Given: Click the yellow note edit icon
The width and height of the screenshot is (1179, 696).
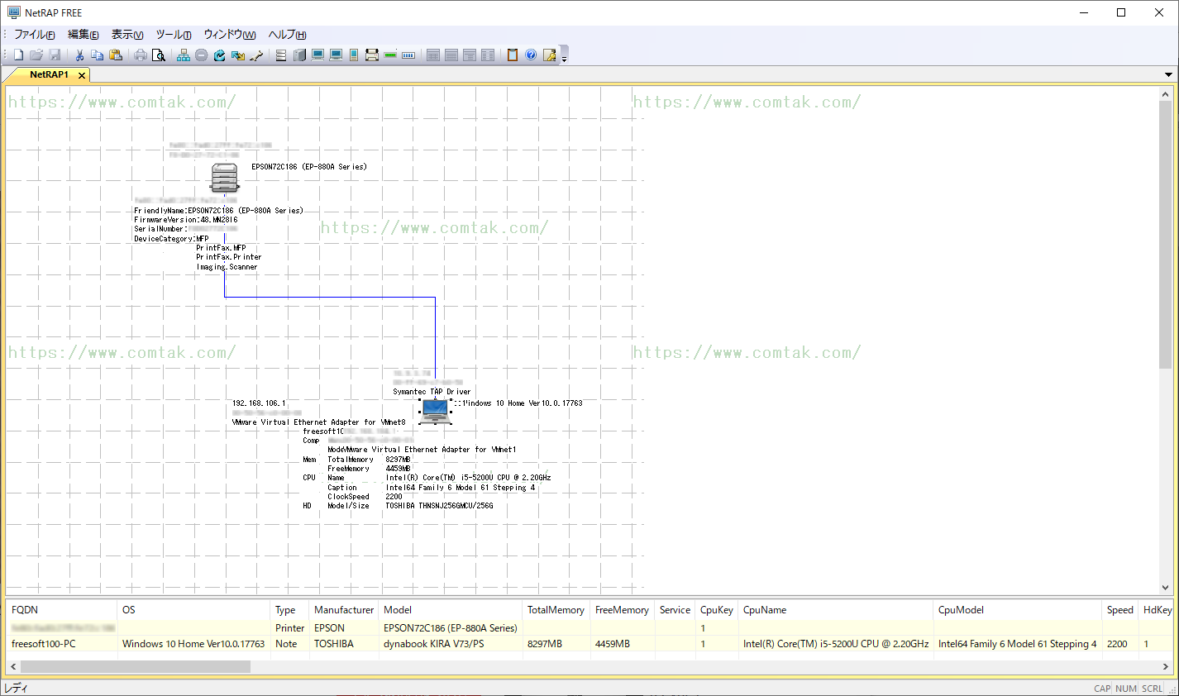Looking at the screenshot, I should pyautogui.click(x=549, y=55).
